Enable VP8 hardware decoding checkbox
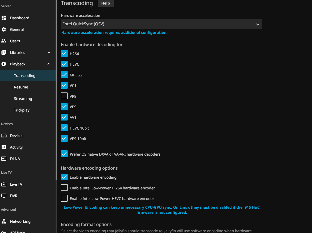Image resolution: width=312 pixels, height=233 pixels. pyautogui.click(x=64, y=96)
